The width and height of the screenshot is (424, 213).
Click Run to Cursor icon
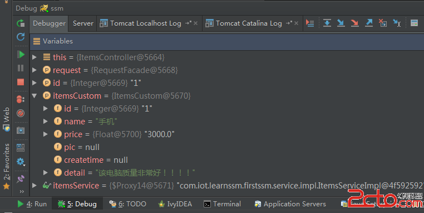coord(397,23)
